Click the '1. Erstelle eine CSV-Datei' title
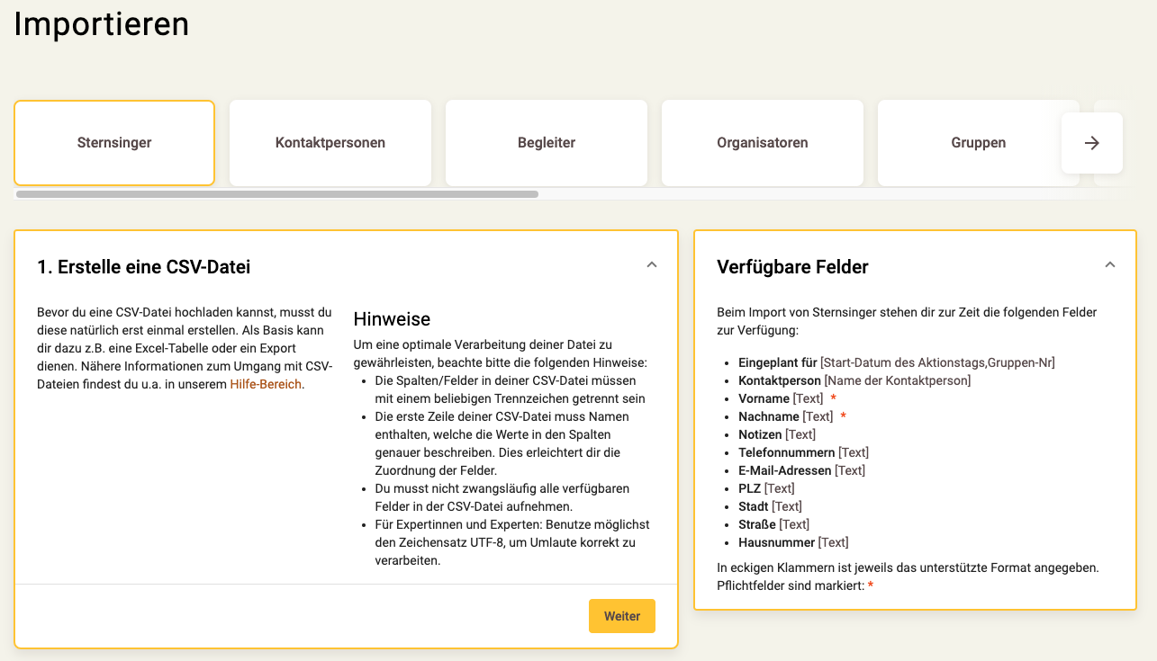This screenshot has height=661, width=1157. [x=144, y=267]
